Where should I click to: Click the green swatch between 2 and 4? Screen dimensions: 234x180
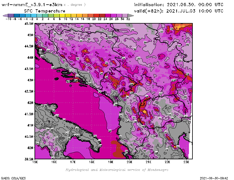[45, 15]
